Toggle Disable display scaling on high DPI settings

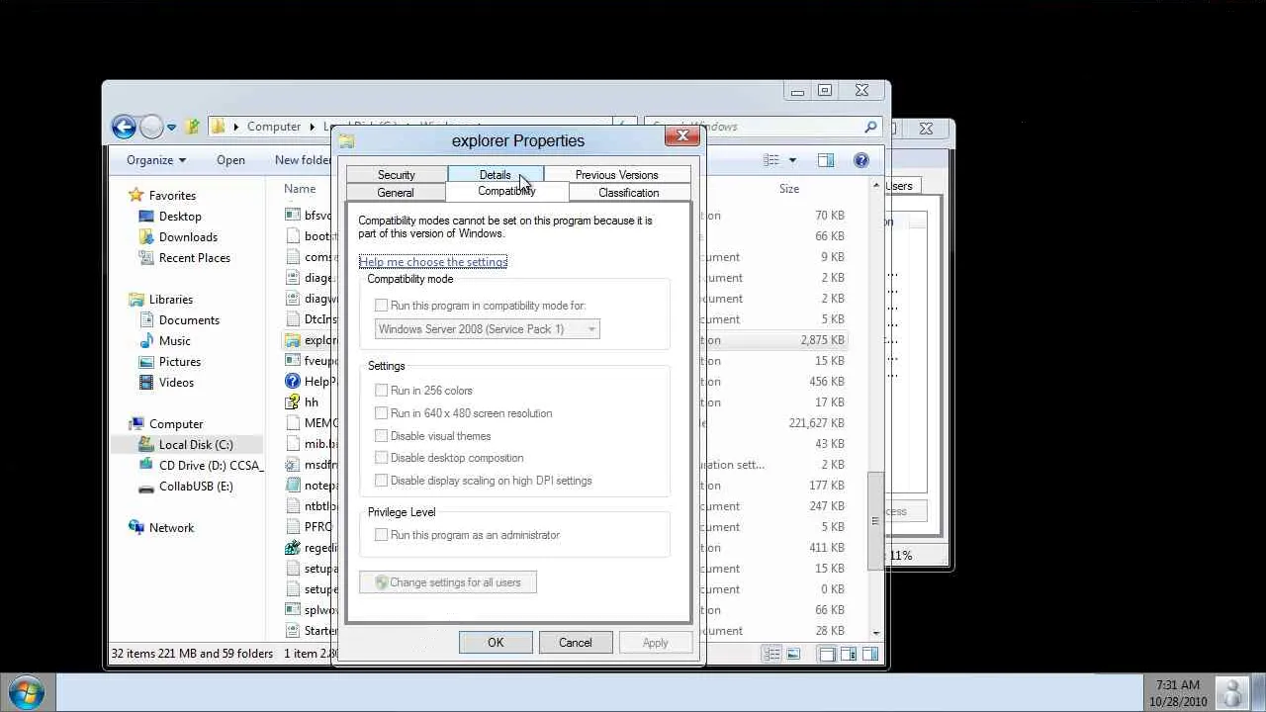tap(381, 481)
